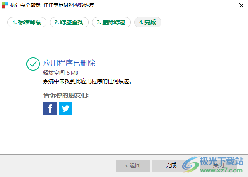Share on Facebook via the f icon
This screenshot has width=248, height=177.
coord(50,108)
